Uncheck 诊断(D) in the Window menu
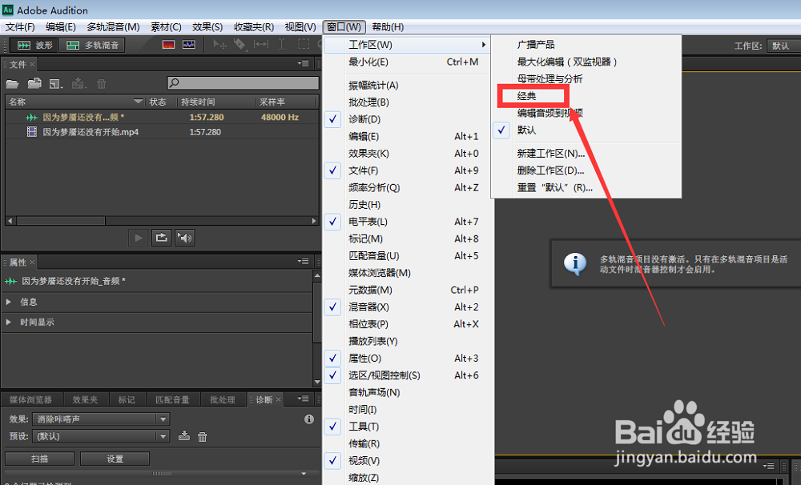Viewport: 801px width, 485px height. click(409, 119)
